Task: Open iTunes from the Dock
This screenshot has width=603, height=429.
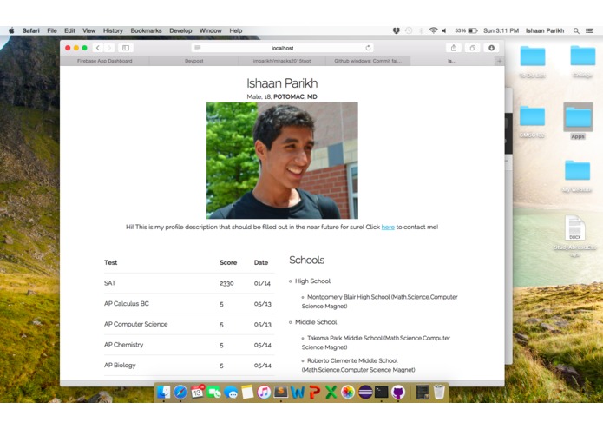Action: tap(264, 392)
